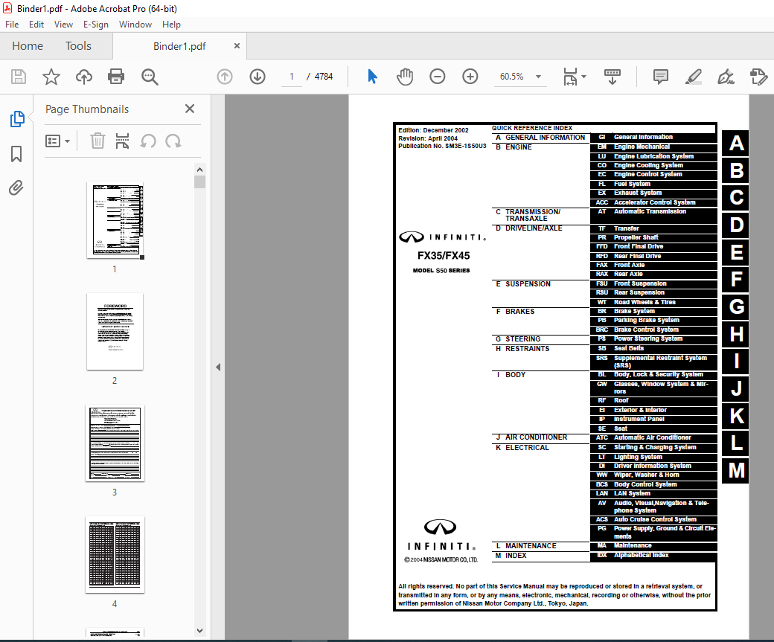
Task: Go to the previous page arrow
Action: [x=225, y=77]
